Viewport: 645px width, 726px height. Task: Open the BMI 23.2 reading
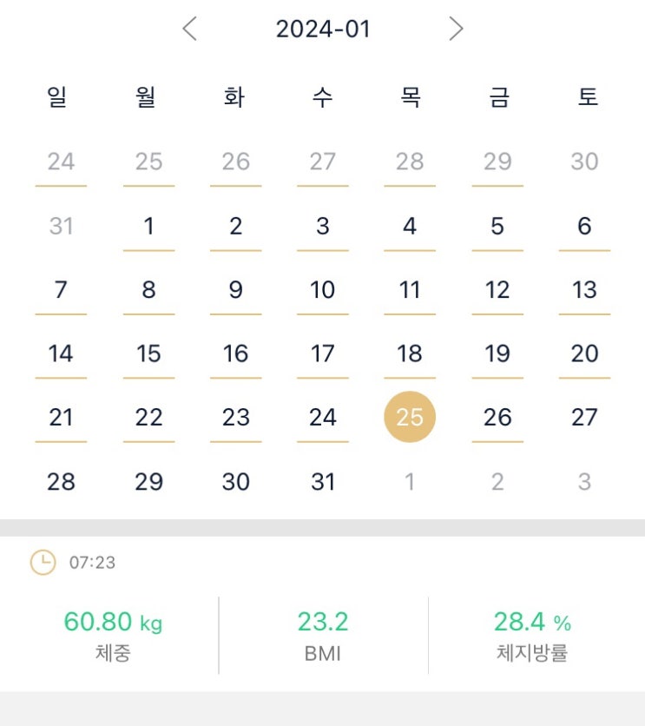[323, 623]
